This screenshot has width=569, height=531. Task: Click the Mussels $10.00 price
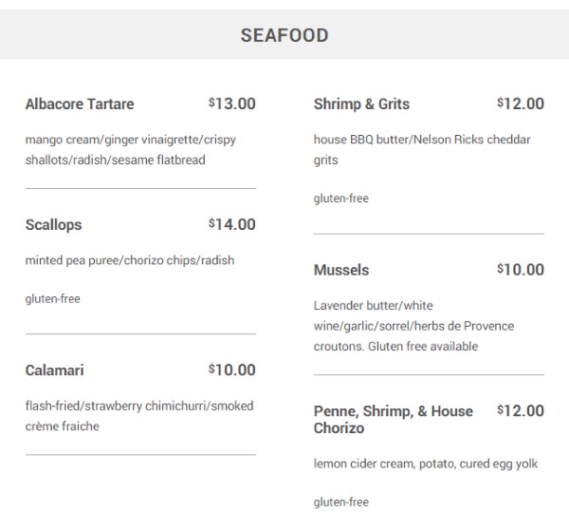tap(521, 270)
